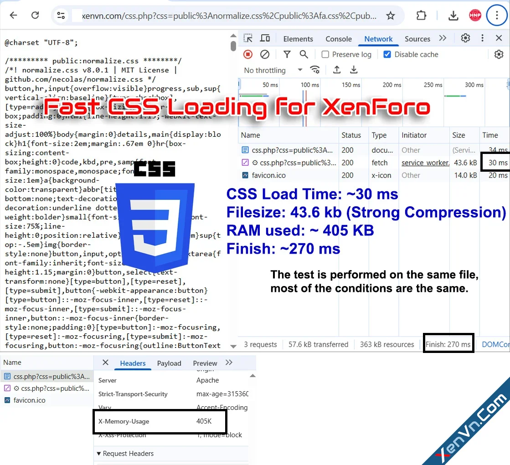This screenshot has height=465, width=510.
Task: Open the Headers tab in request details
Action: tap(133, 363)
